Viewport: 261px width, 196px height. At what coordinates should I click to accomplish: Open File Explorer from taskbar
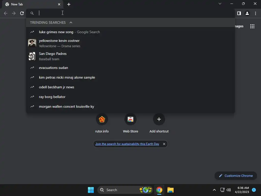pyautogui.click(x=171, y=190)
